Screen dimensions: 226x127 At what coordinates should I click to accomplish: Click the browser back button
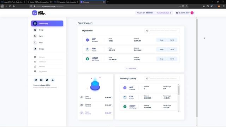(2, 6)
